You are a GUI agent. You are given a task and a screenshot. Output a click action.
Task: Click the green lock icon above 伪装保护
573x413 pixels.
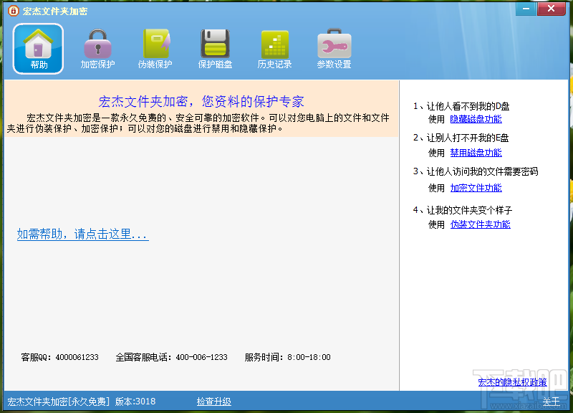[x=156, y=42]
